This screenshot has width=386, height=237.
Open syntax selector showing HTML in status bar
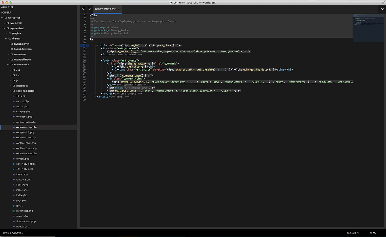point(373,232)
